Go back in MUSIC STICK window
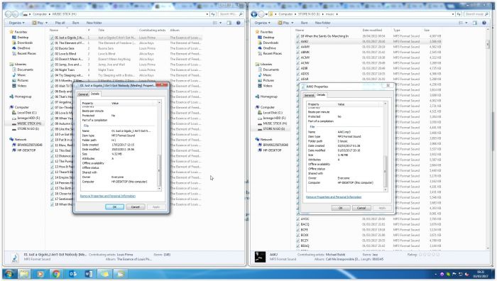 coord(9,14)
